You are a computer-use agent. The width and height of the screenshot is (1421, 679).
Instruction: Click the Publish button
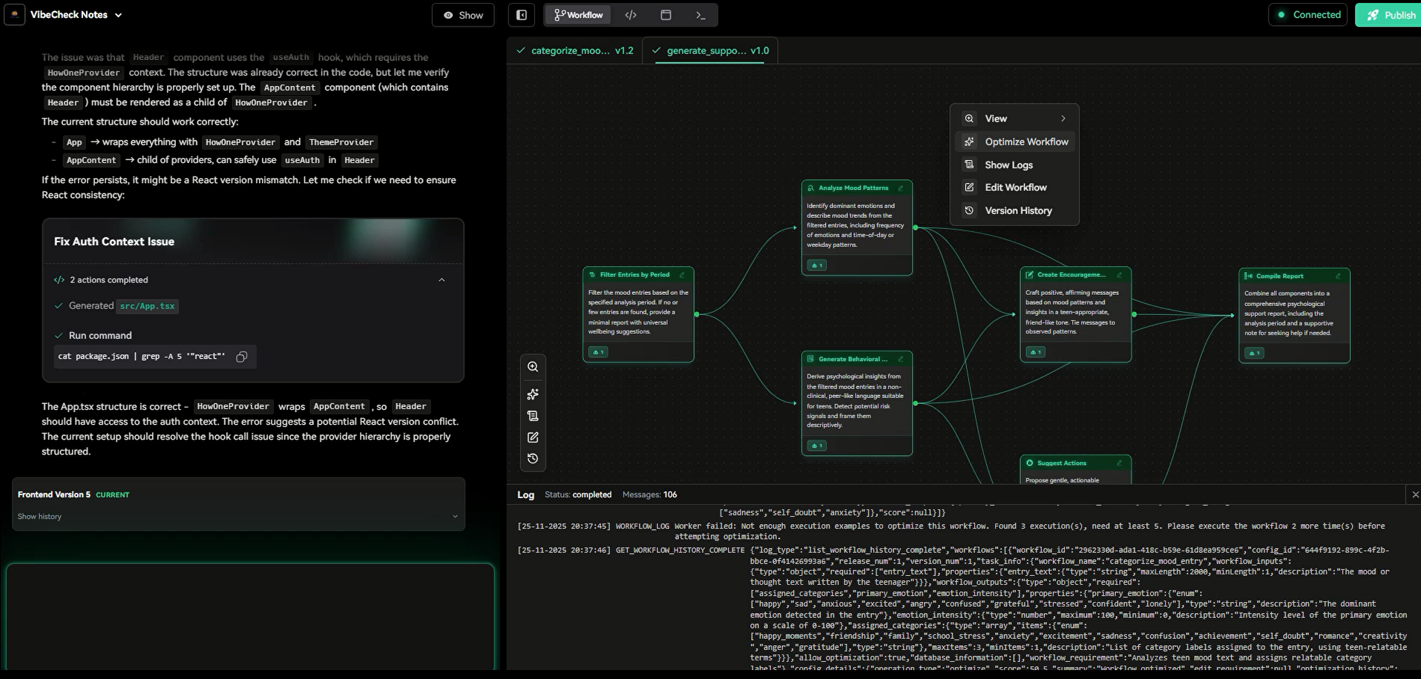(1390, 15)
